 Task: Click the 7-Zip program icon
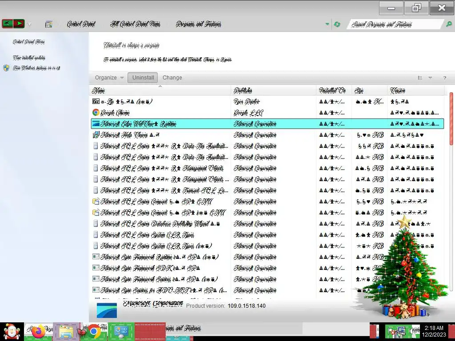click(96, 101)
